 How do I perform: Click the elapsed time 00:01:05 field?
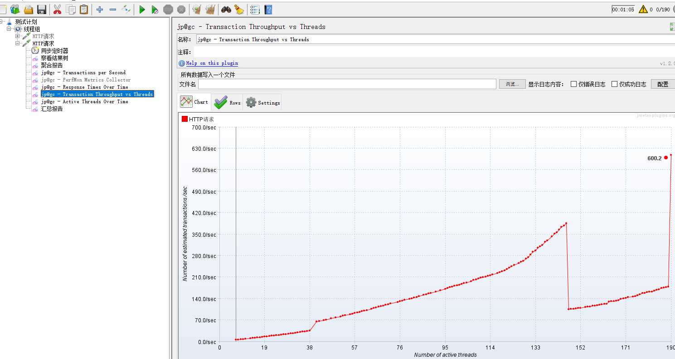(x=623, y=10)
